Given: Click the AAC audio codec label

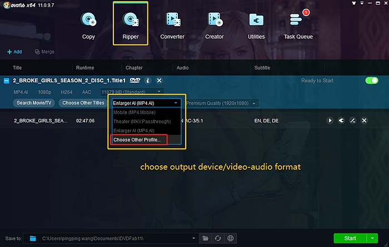Looking at the screenshot, I should tap(86, 92).
